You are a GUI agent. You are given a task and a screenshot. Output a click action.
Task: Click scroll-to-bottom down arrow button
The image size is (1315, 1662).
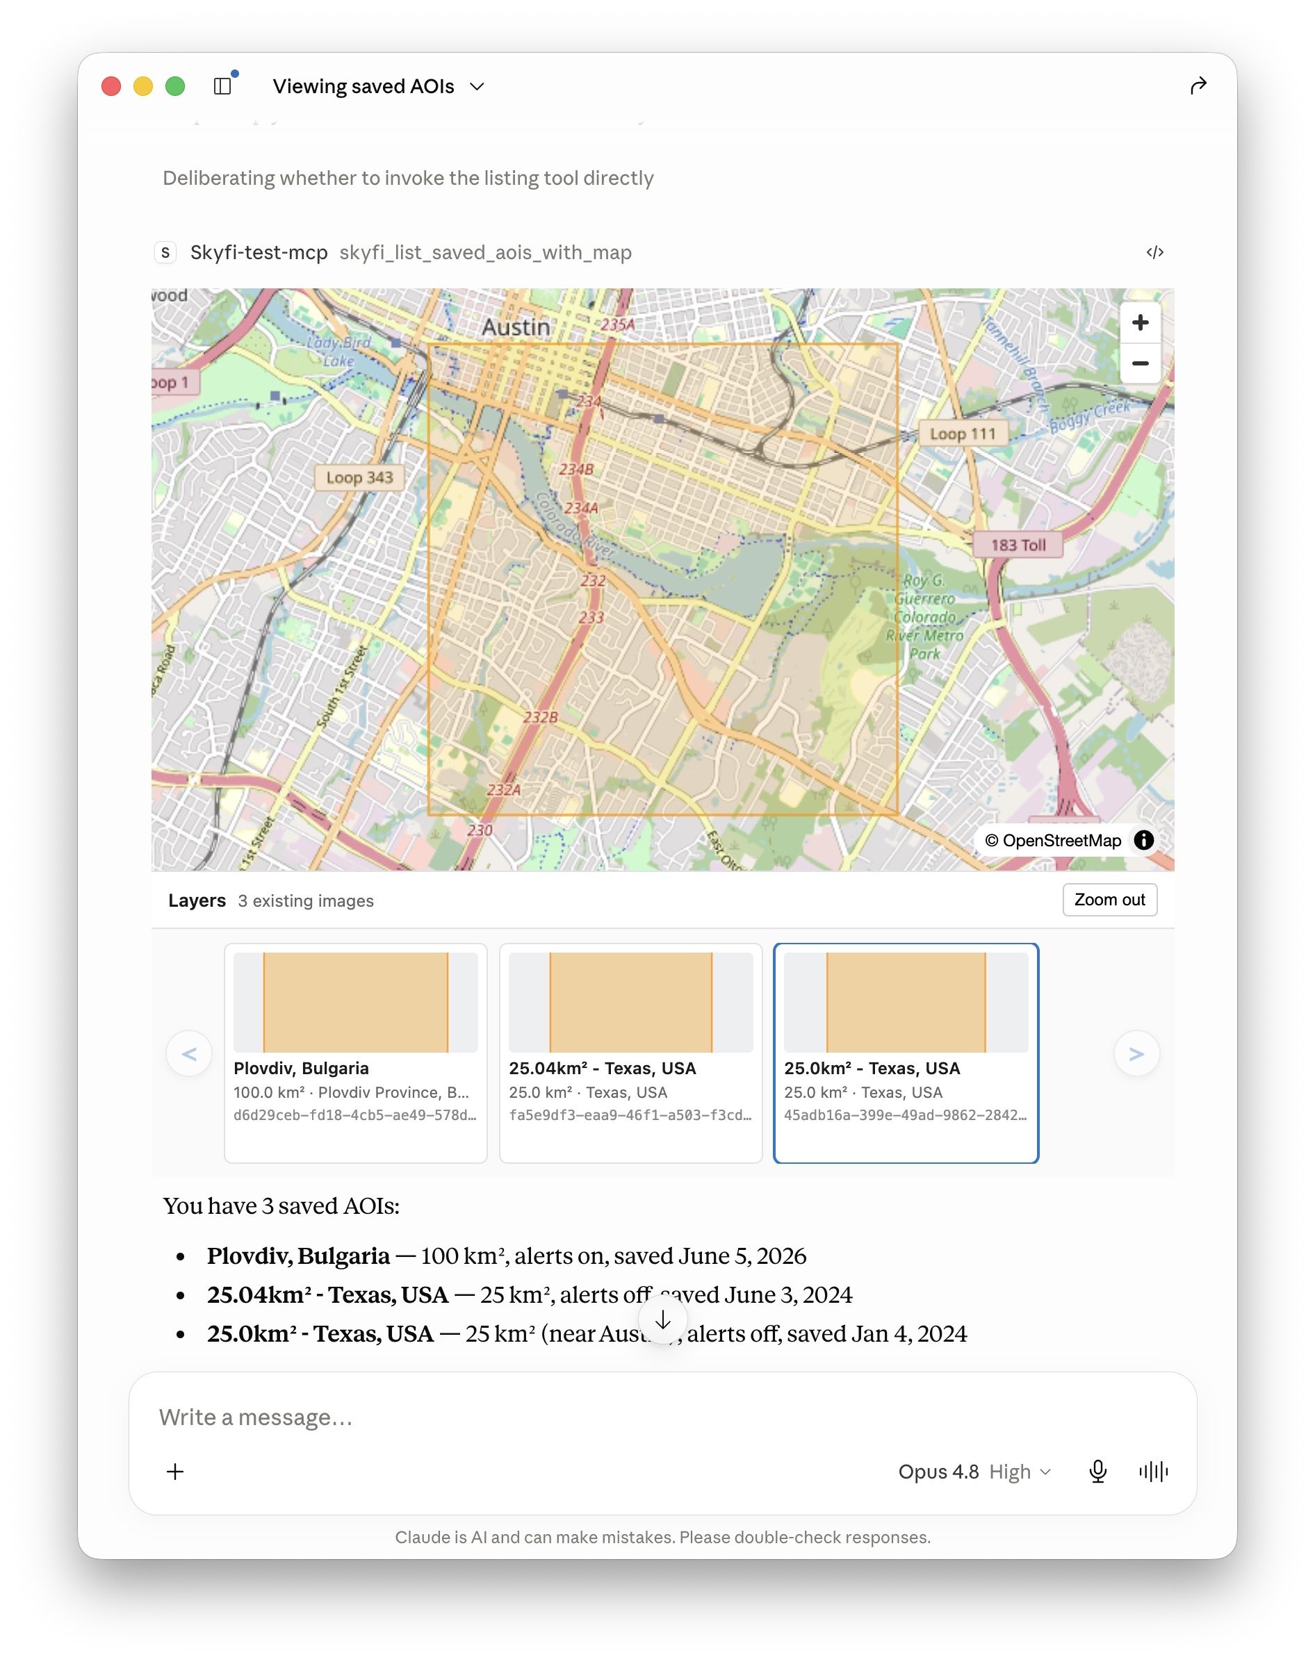click(663, 1320)
